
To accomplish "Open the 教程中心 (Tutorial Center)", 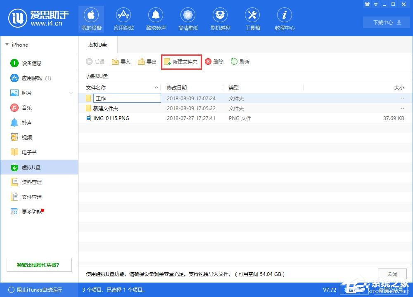I will point(284,19).
